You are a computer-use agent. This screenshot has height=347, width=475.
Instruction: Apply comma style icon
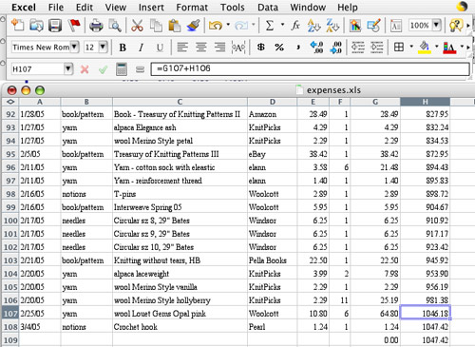point(297,48)
